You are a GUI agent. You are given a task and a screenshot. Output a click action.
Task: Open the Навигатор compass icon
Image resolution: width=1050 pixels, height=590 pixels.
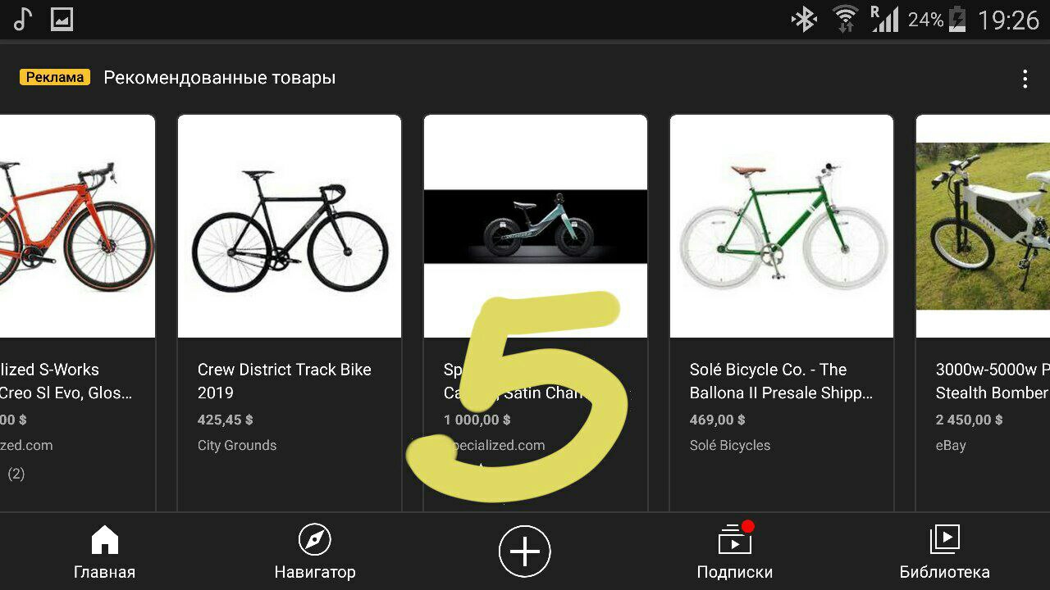315,540
